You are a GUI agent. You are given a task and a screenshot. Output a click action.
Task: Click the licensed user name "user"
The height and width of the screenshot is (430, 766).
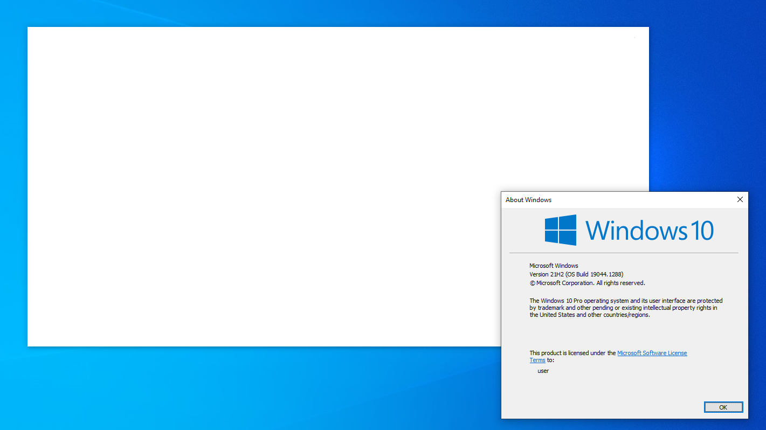[543, 371]
